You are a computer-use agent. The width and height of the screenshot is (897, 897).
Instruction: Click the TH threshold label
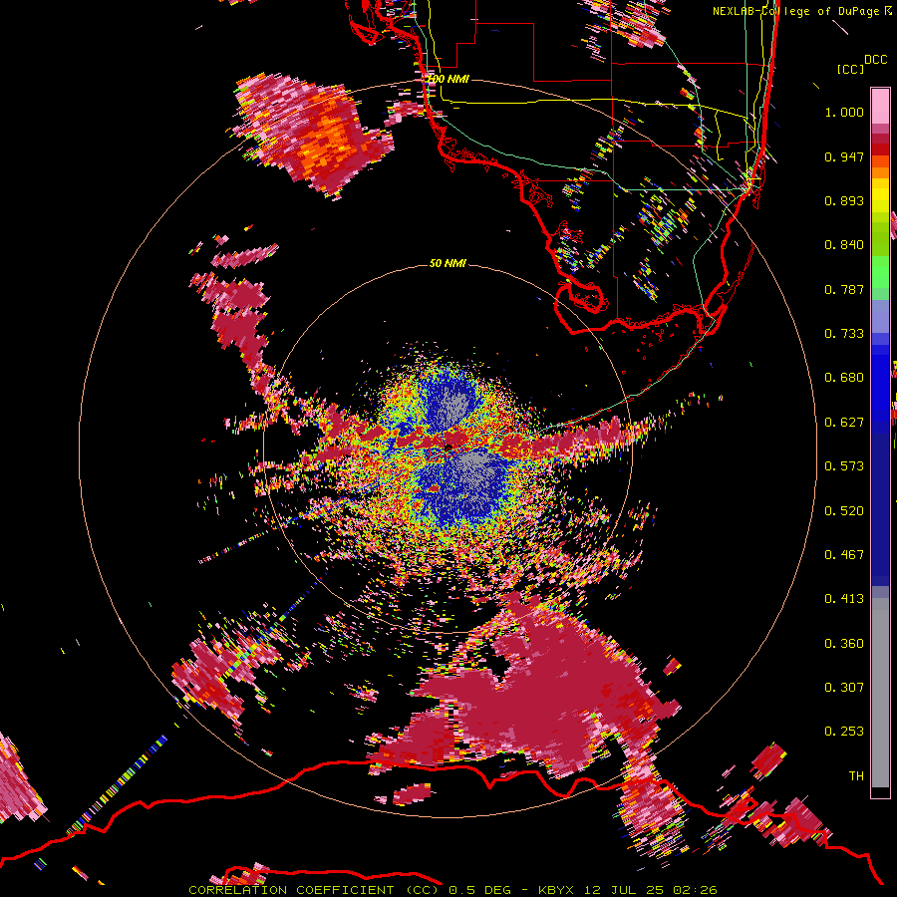pos(856,776)
